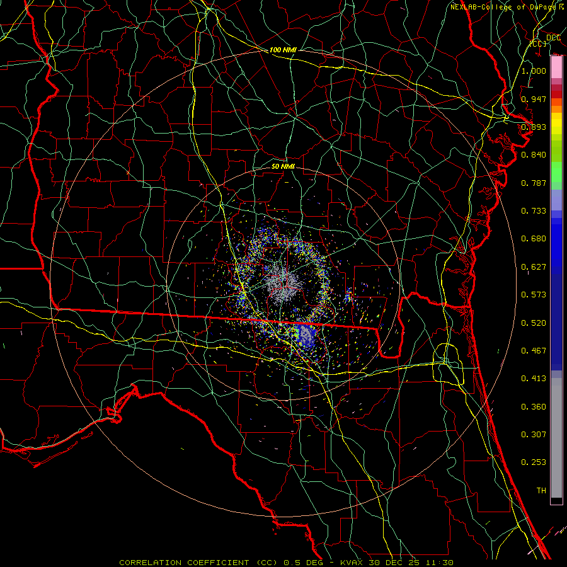The width and height of the screenshot is (567, 567).
Task: Select the 0.787 legend value
Action: (534, 183)
